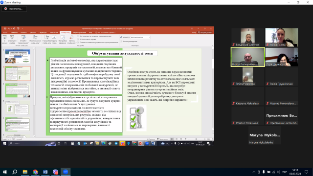Click the microphone icon in system tray

[x=264, y=172]
